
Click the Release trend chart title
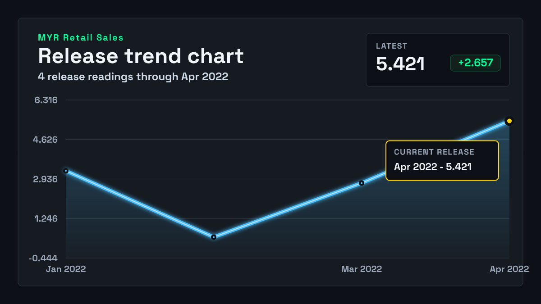[x=141, y=56]
